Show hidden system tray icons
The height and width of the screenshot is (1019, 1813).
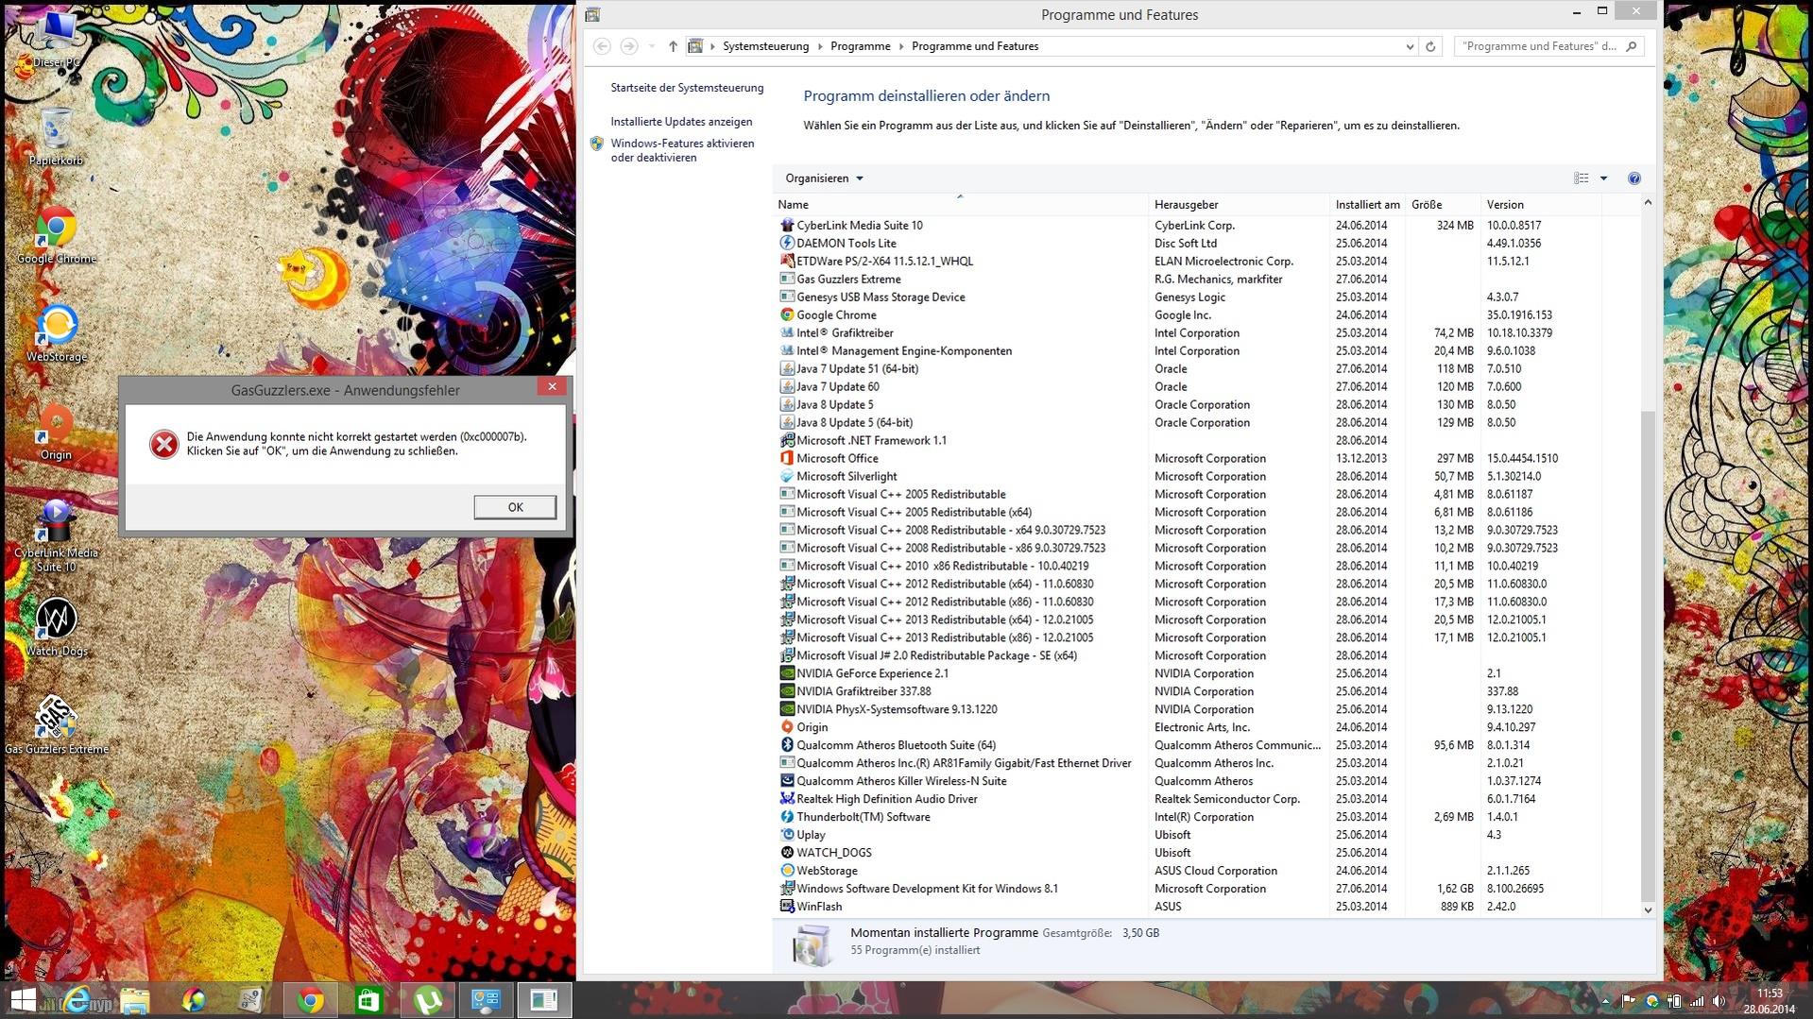1606,1001
